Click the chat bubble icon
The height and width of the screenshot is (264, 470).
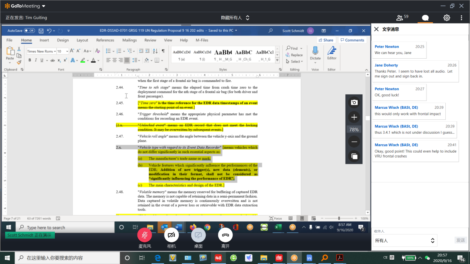pyautogui.click(x=425, y=18)
